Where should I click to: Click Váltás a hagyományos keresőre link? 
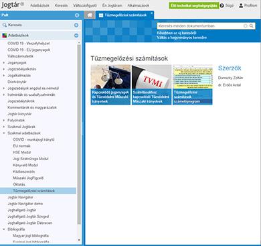click(x=181, y=38)
